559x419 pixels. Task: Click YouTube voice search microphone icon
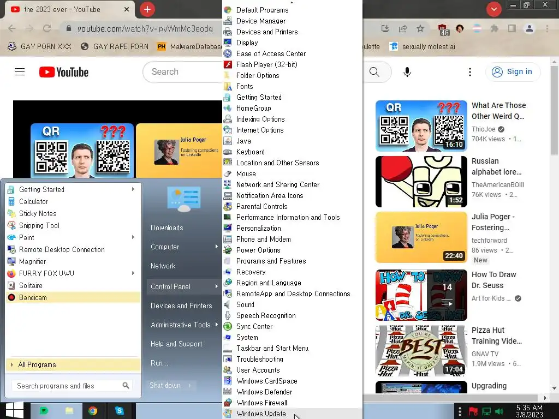(407, 72)
